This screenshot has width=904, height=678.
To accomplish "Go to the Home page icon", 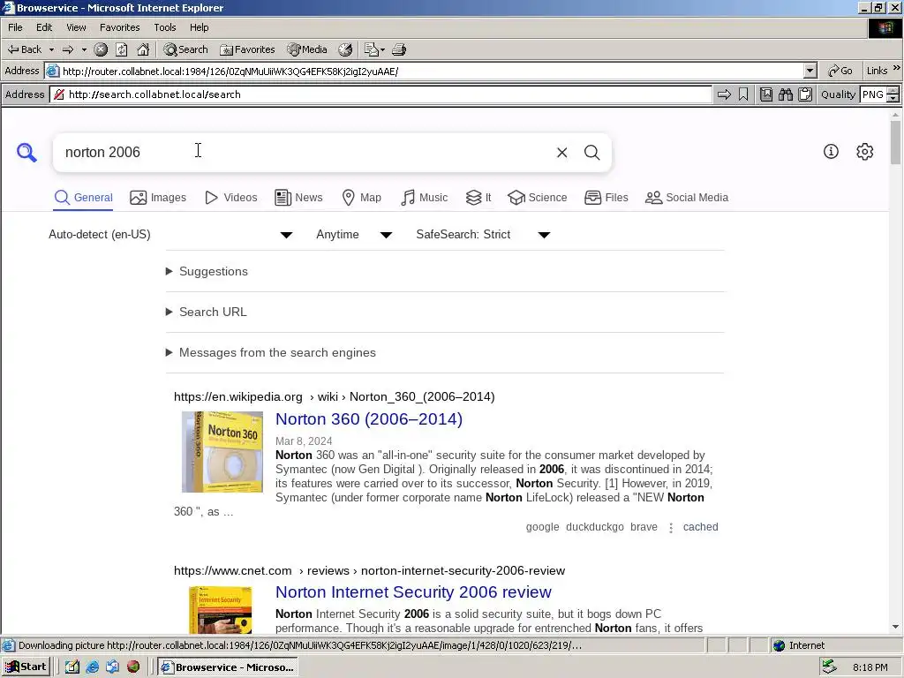I will coord(143,49).
